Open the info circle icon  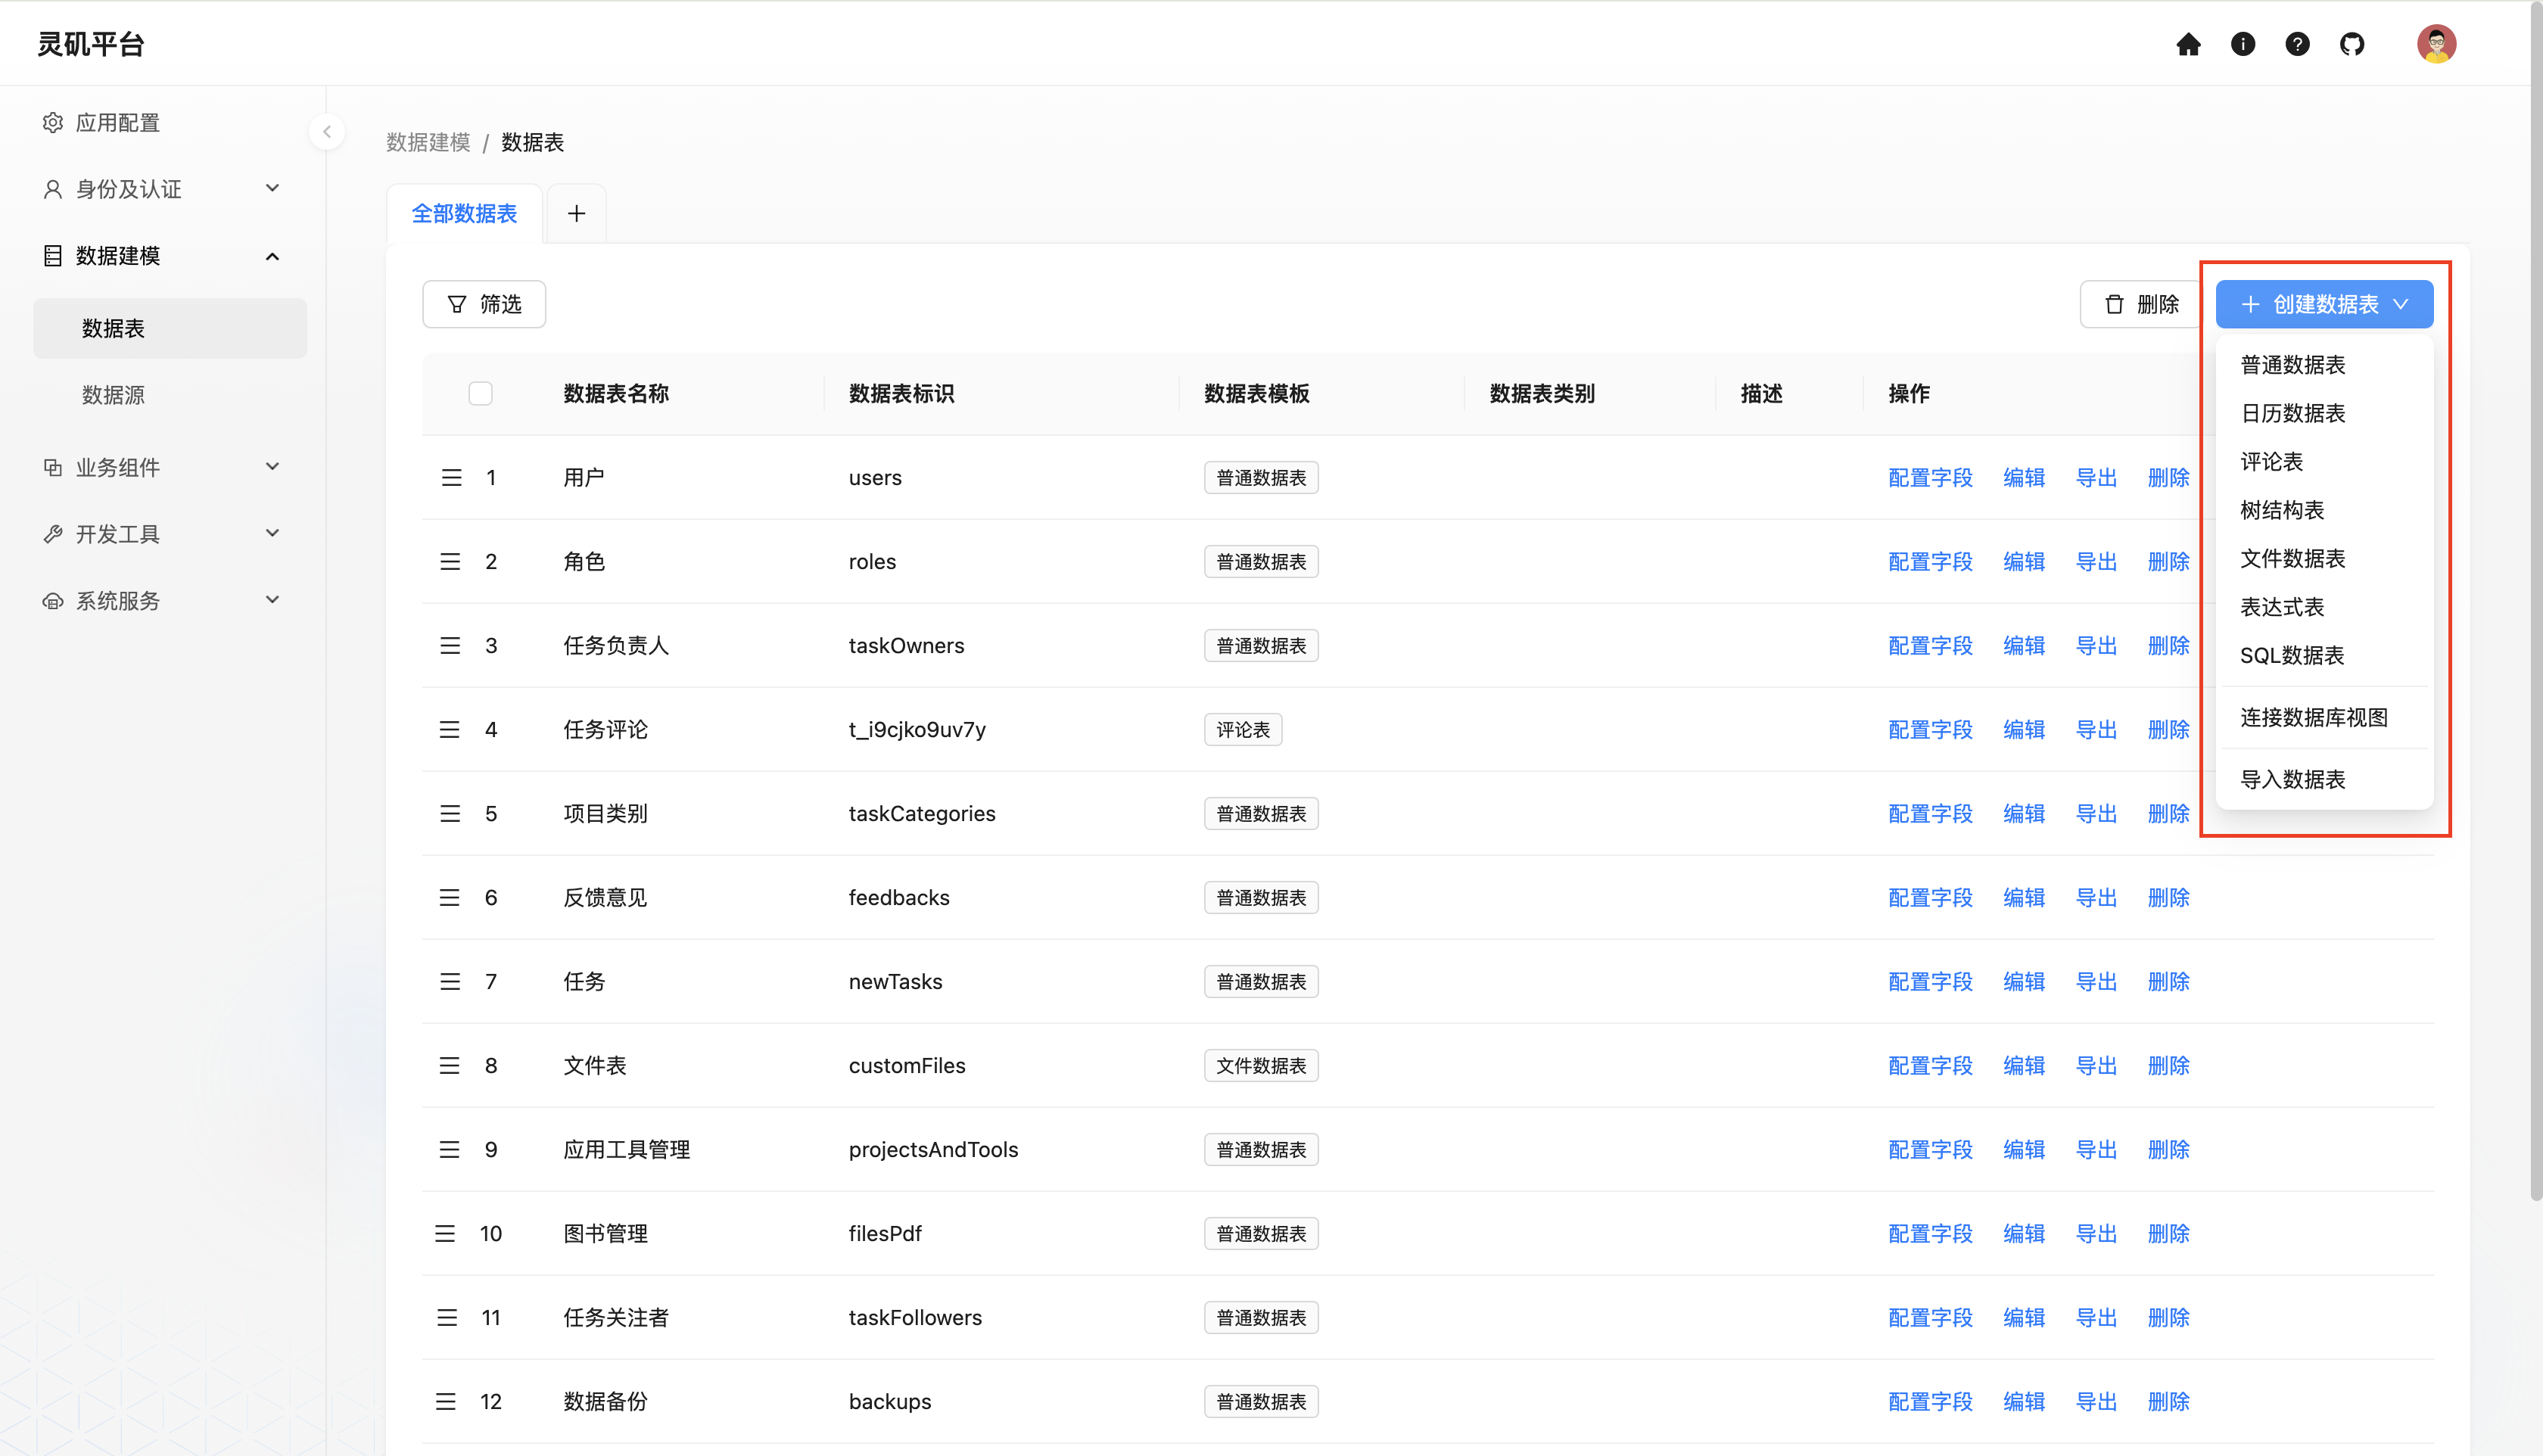[x=2243, y=44]
